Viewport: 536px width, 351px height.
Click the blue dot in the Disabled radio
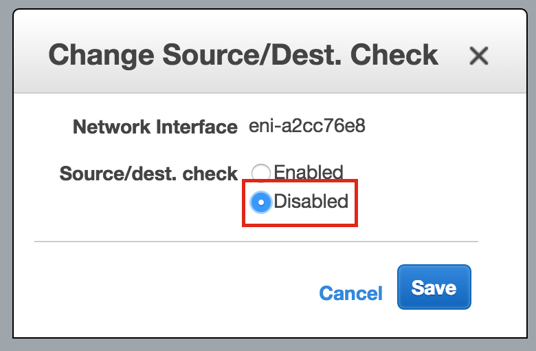261,202
